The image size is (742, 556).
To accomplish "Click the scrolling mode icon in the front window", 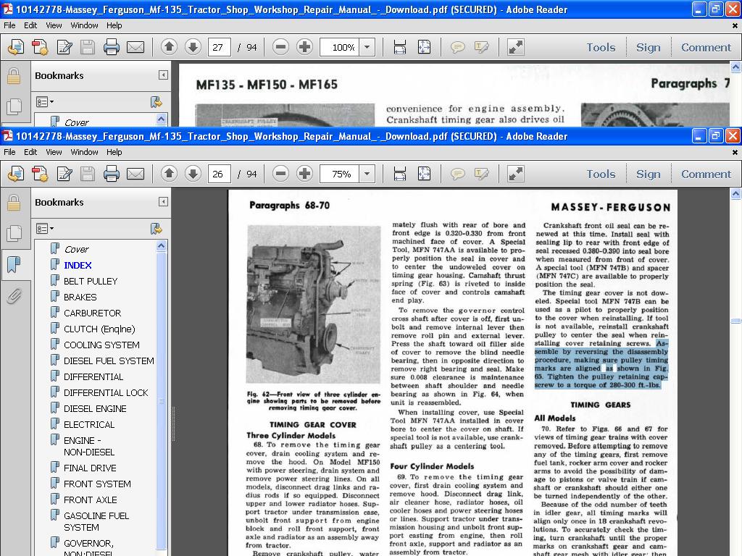I will [400, 174].
